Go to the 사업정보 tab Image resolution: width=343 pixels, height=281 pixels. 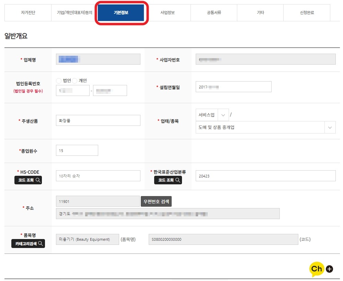168,13
